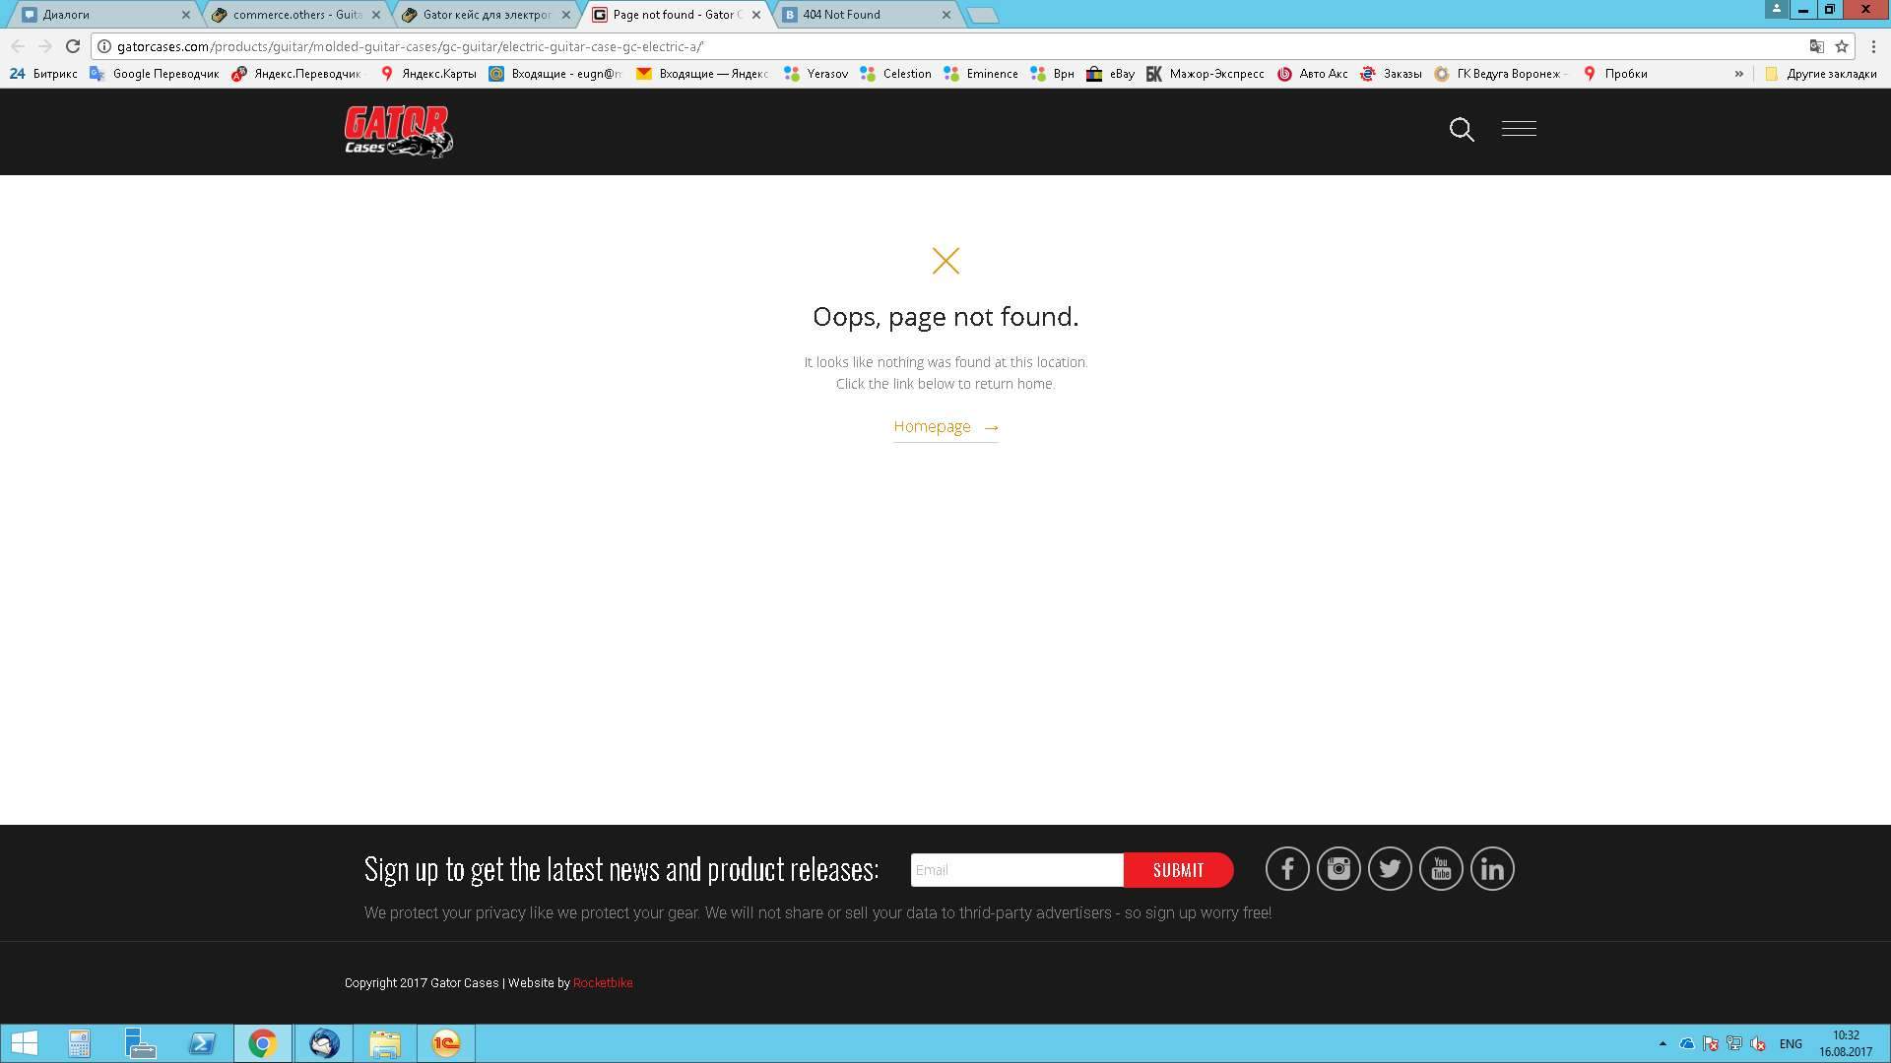Viewport: 1891px width, 1063px height.
Task: Open the Twitter social icon in footer
Action: tap(1389, 869)
